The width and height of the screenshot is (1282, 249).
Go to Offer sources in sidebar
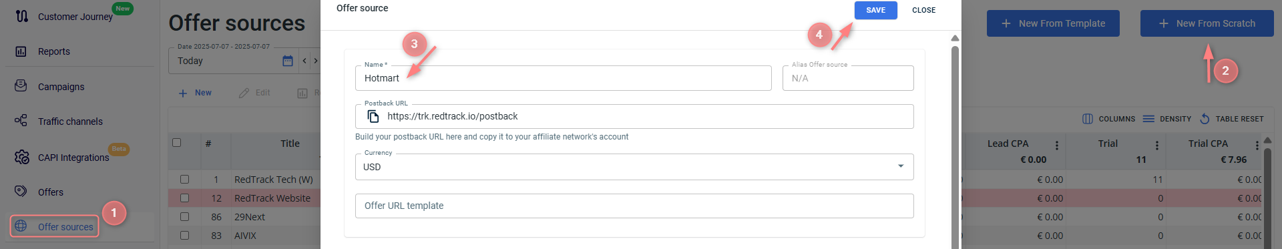point(65,227)
